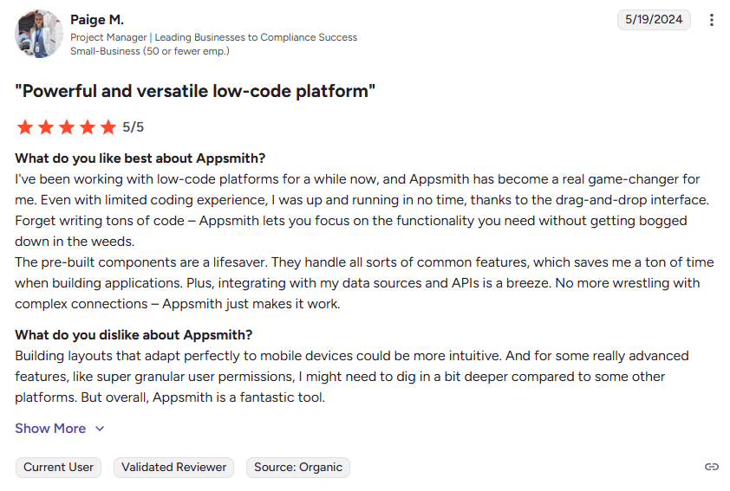
Task: Click the copy review link icon
Action: pos(712,467)
